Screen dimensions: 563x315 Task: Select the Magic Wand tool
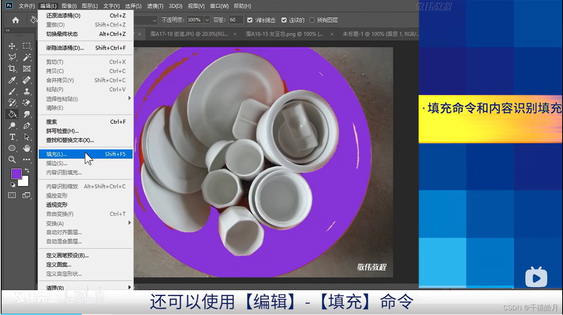[27, 57]
